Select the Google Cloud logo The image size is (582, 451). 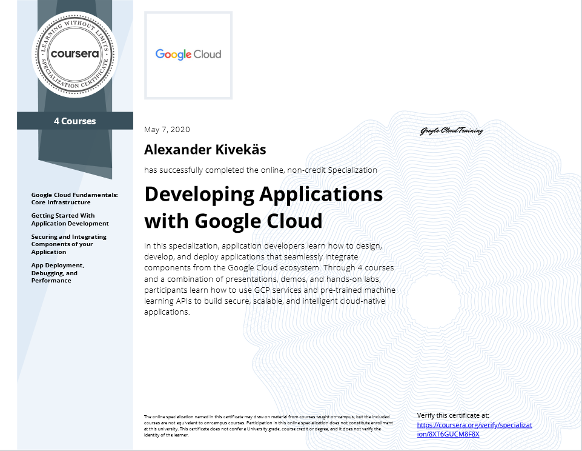(188, 55)
